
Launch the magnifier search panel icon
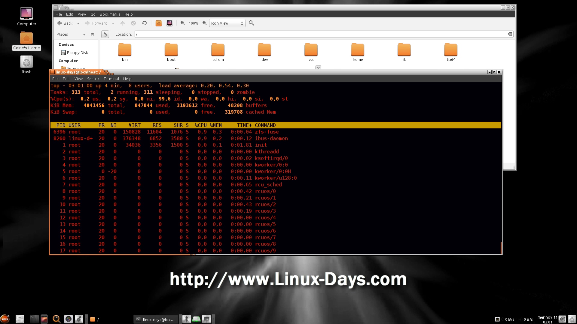tap(56, 319)
